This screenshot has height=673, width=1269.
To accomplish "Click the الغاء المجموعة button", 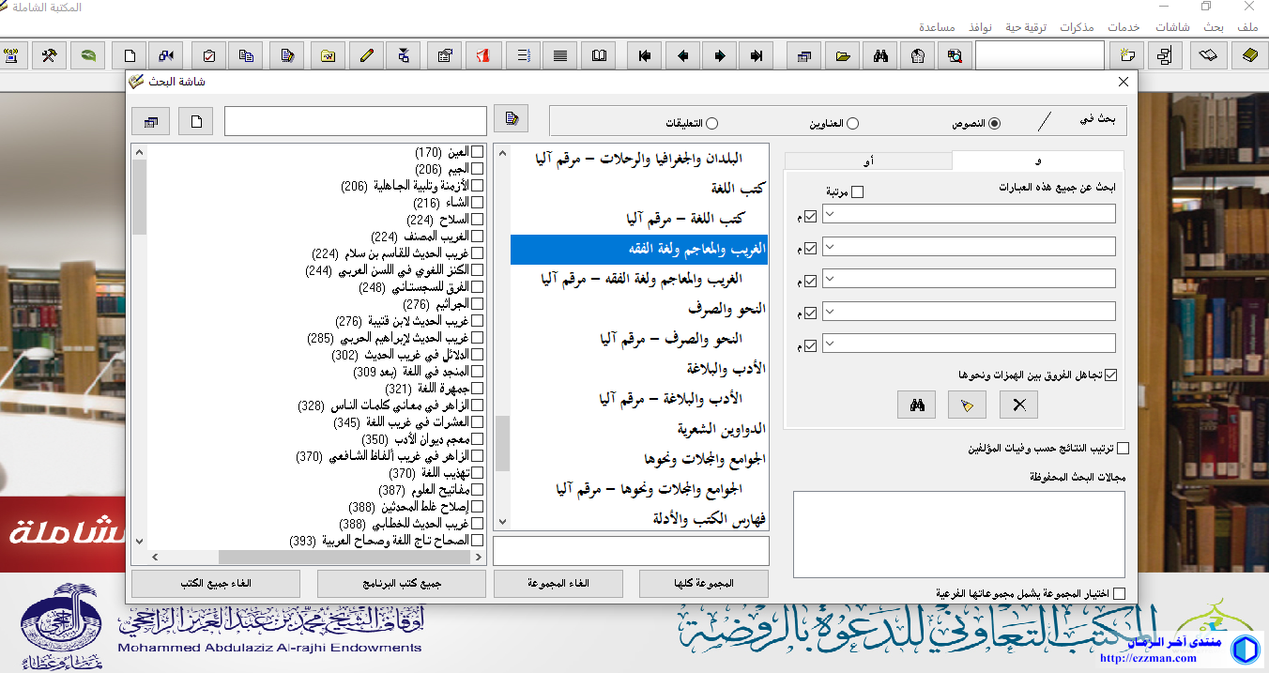I will [558, 584].
